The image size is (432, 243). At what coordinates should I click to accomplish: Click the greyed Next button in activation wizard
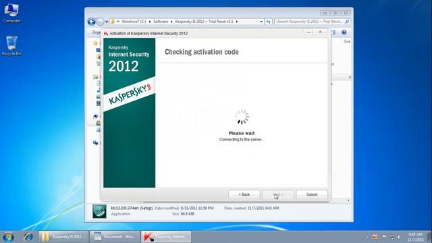[278, 194]
